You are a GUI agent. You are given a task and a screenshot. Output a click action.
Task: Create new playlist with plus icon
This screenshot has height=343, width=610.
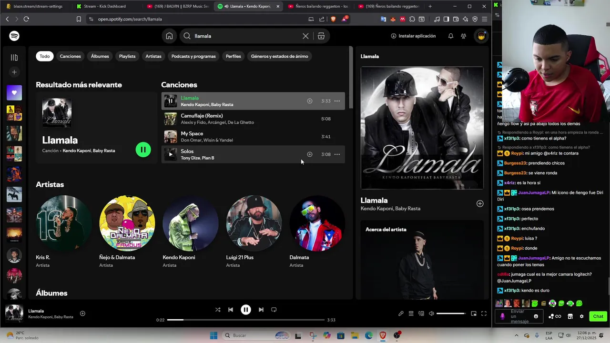(x=14, y=72)
